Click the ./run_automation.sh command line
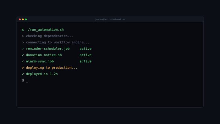Viewport: 220px width, 124px height. (x=43, y=30)
